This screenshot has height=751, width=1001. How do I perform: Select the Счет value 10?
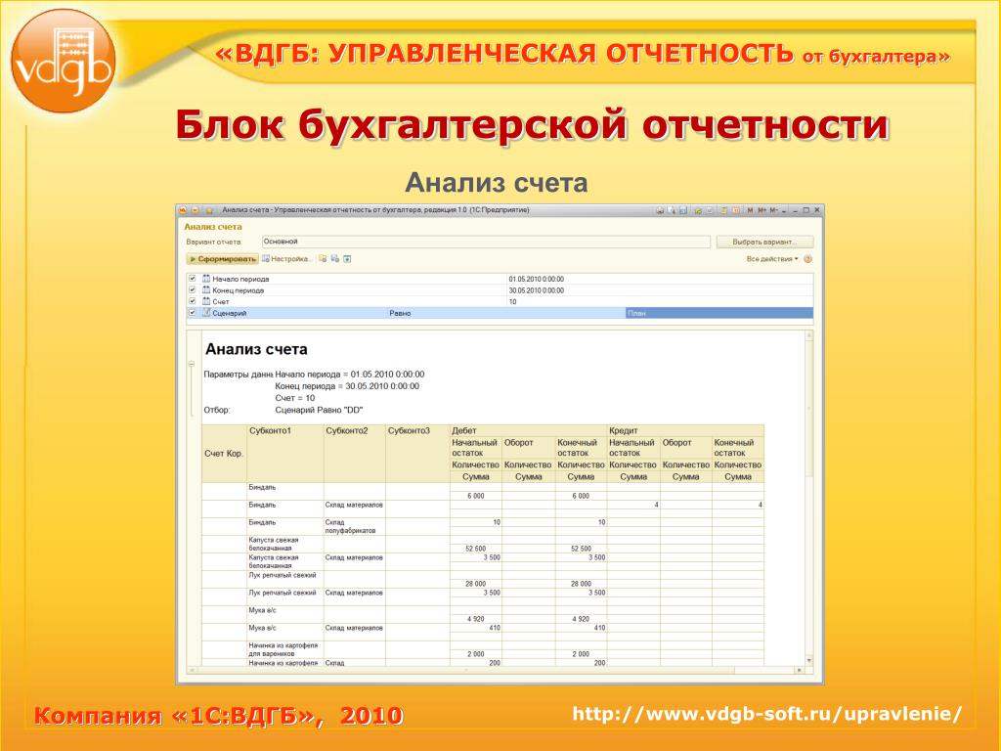coord(512,301)
